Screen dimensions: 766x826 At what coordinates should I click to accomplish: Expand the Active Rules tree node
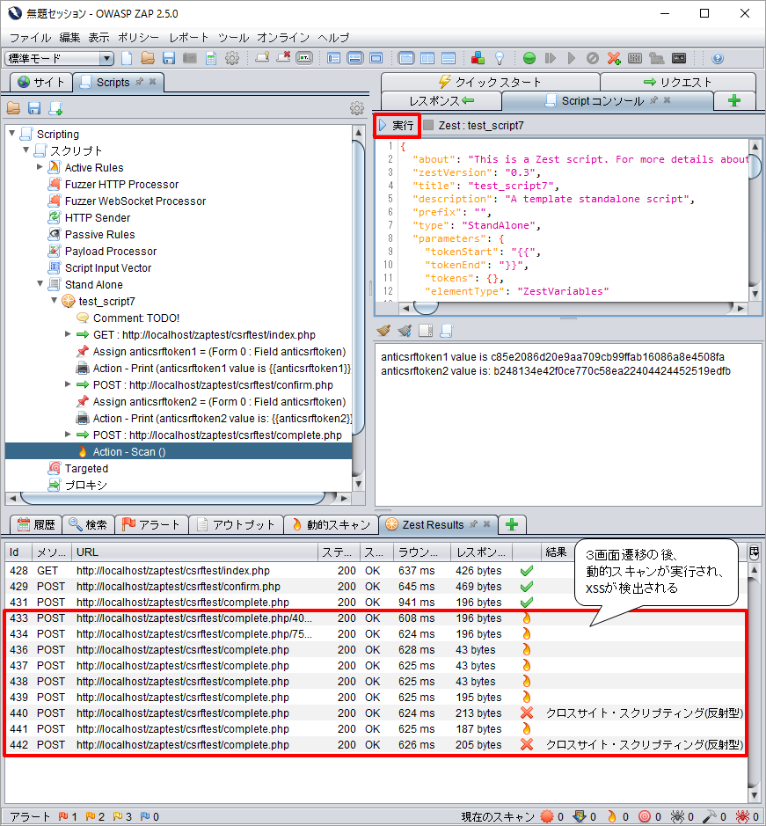(40, 167)
